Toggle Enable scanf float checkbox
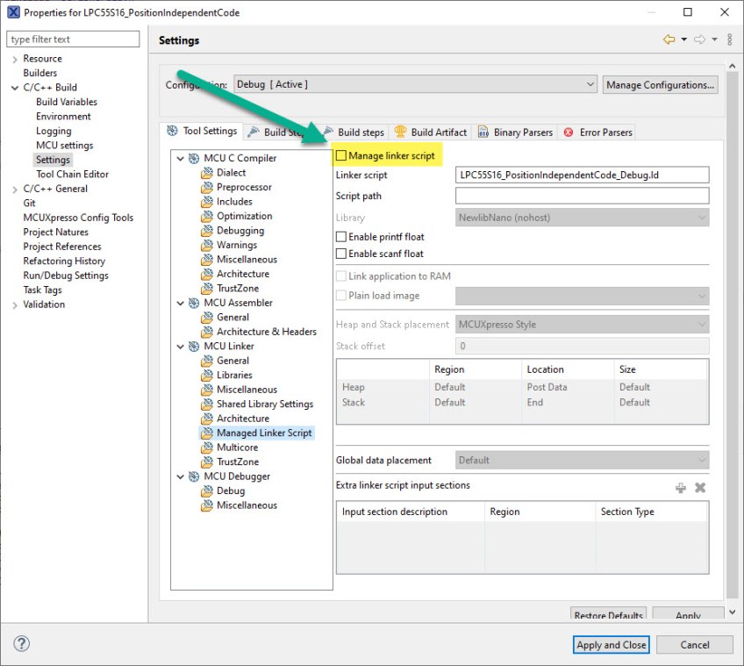 (341, 254)
